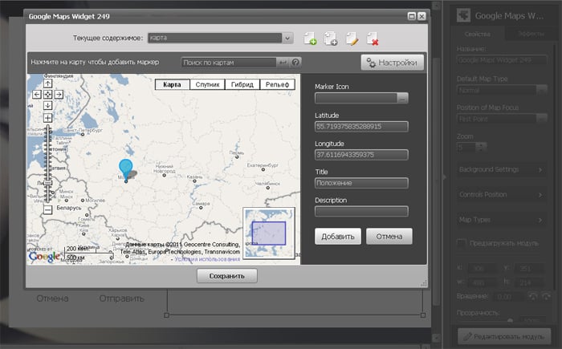Zoom out with the map minus button
The width and height of the screenshot is (562, 349).
click(47, 209)
